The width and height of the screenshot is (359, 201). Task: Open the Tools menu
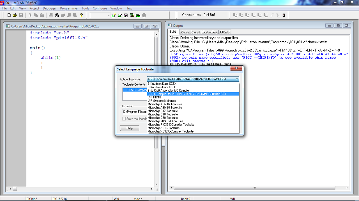click(x=85, y=8)
